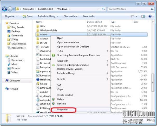Click the search magnifier icon
This screenshot has height=126, width=157.
click(x=152, y=9)
